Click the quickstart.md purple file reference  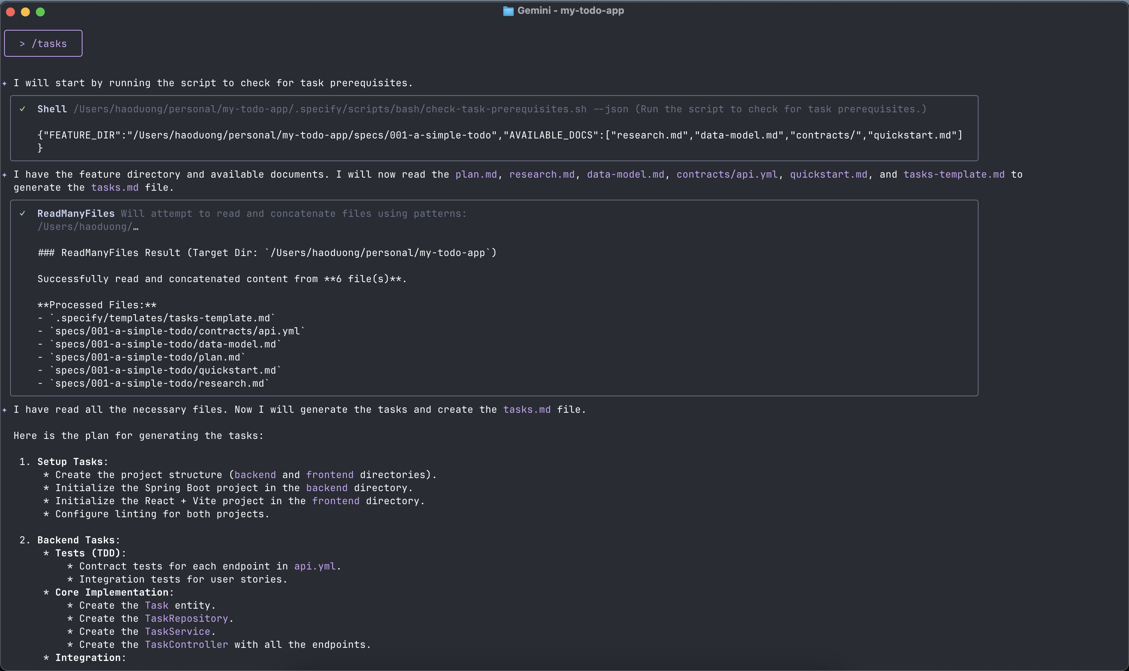click(x=829, y=175)
